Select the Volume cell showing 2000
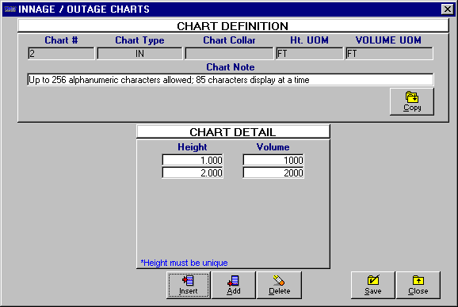Image resolution: width=458 pixels, height=307 pixels. click(273, 172)
